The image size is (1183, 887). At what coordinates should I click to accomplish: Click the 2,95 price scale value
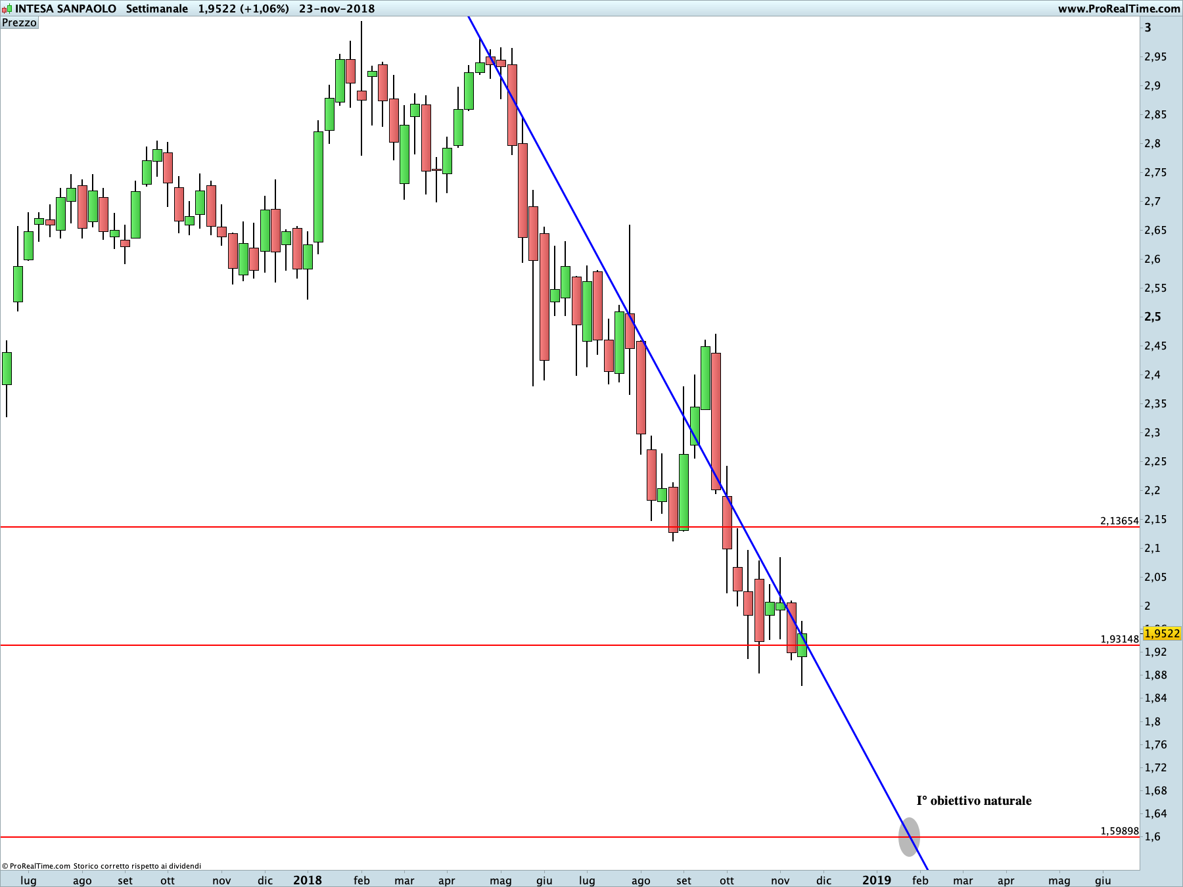click(1155, 57)
